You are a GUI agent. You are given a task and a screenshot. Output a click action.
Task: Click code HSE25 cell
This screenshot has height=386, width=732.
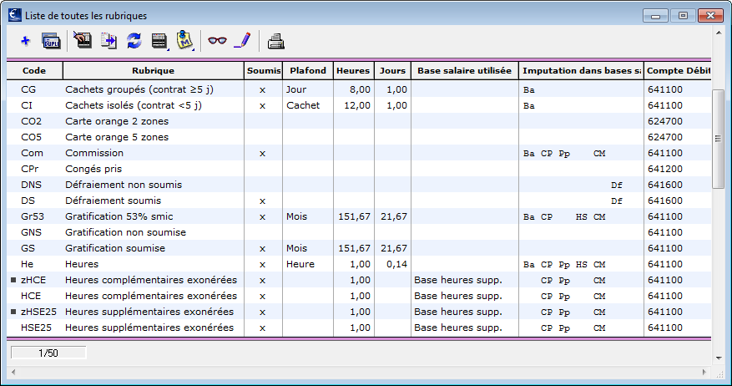(36, 328)
